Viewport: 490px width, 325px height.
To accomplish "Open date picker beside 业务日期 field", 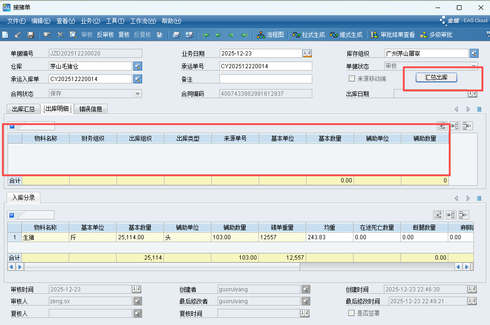I will 307,53.
